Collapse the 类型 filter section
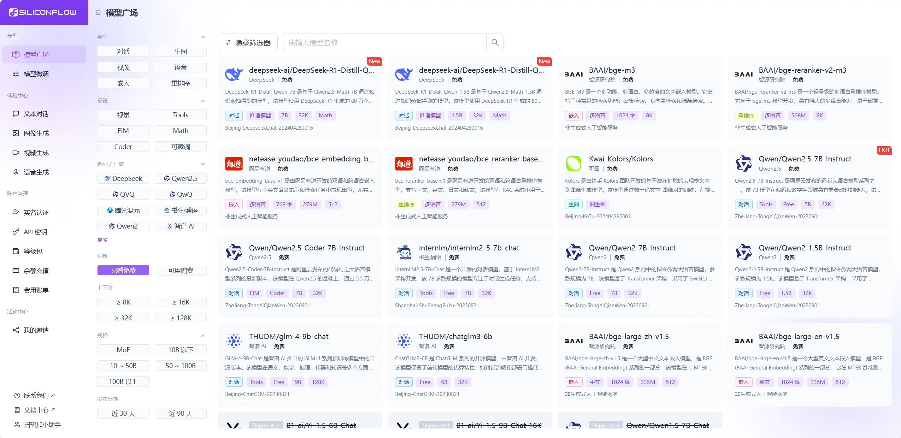The height and width of the screenshot is (438, 901). (203, 37)
